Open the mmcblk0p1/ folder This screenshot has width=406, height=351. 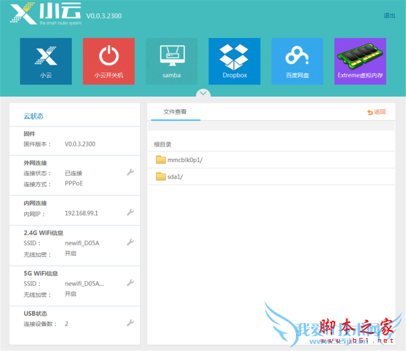[271, 160]
